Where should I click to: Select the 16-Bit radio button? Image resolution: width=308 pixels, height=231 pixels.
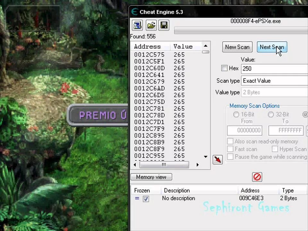pos(236,114)
